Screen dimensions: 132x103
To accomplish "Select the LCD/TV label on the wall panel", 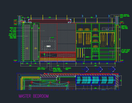I will pos(52,38).
